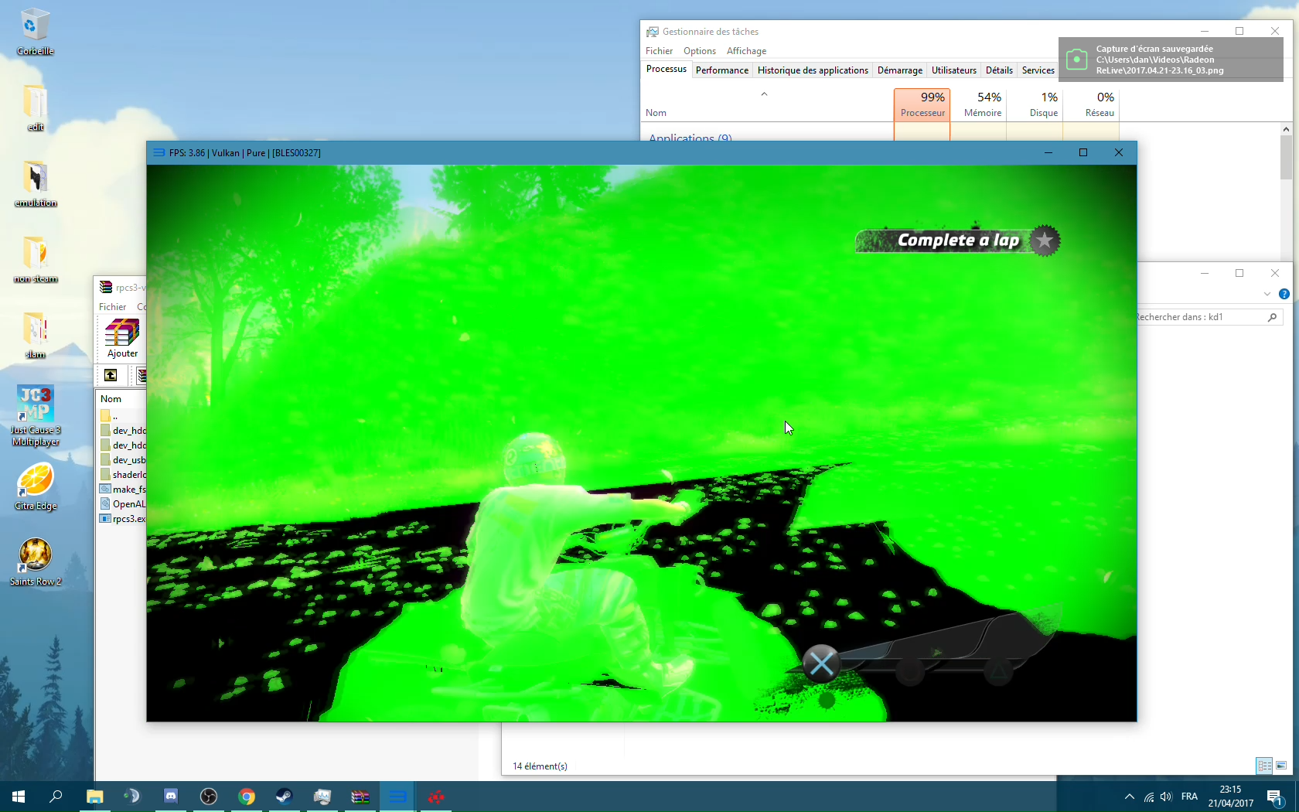Sort processes by Disque column
The height and width of the screenshot is (812, 1299).
click(x=1035, y=104)
